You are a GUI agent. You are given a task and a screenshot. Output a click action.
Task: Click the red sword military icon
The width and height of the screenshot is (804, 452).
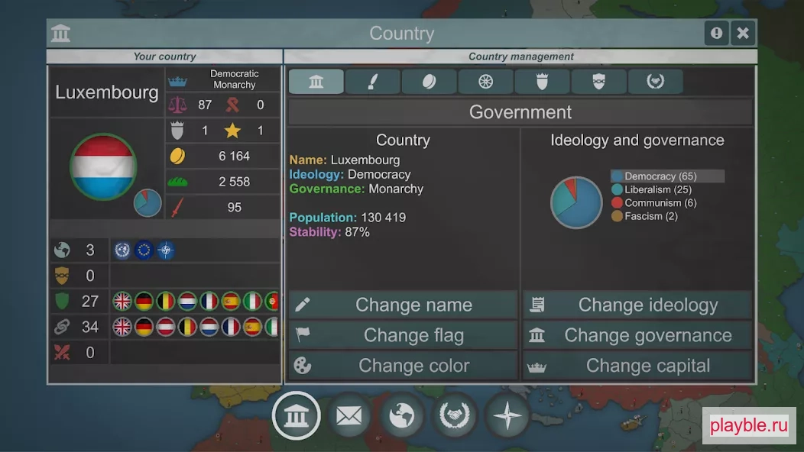tap(177, 208)
